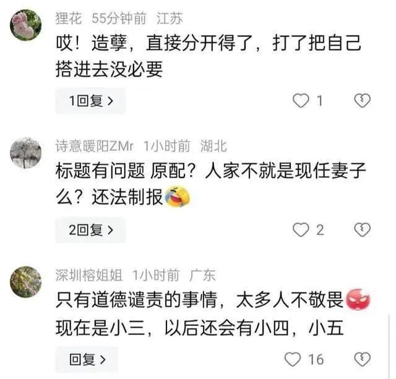Dislike 狸花's comment with broken heart
This screenshot has height=379, width=396.
362,101
